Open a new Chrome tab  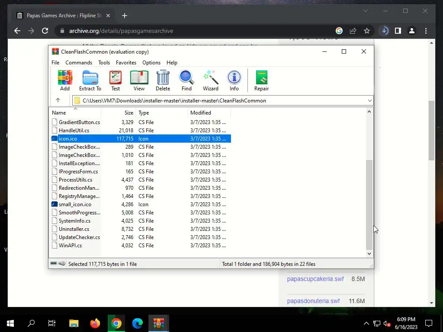click(125, 16)
